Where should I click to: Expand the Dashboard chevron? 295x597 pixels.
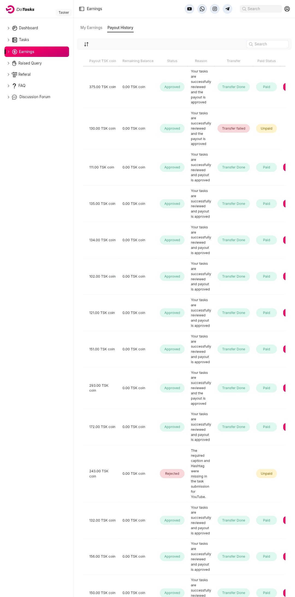8,28
